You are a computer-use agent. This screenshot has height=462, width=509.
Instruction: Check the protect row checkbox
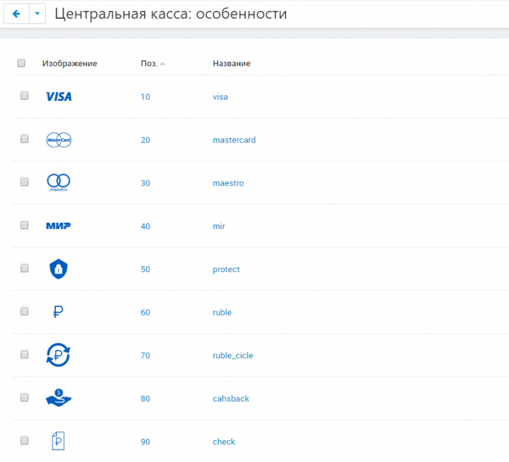(x=24, y=268)
